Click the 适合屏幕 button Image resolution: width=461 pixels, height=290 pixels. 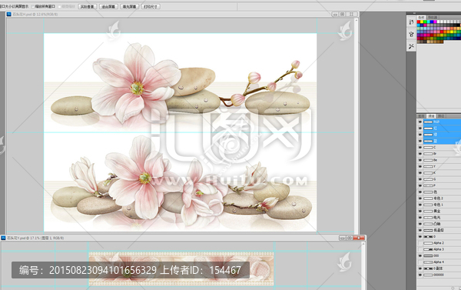(x=108, y=6)
